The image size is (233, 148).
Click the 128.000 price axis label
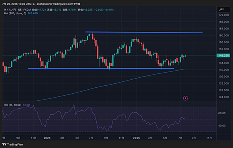(223, 90)
